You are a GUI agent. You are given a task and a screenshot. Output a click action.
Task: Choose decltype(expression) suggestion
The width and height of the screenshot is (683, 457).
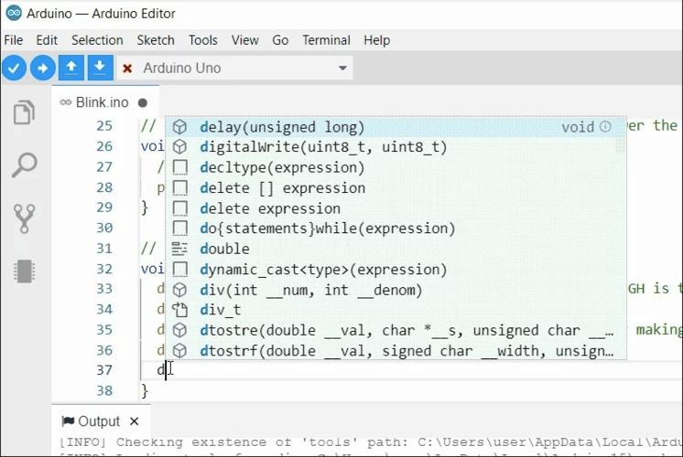tap(396, 167)
